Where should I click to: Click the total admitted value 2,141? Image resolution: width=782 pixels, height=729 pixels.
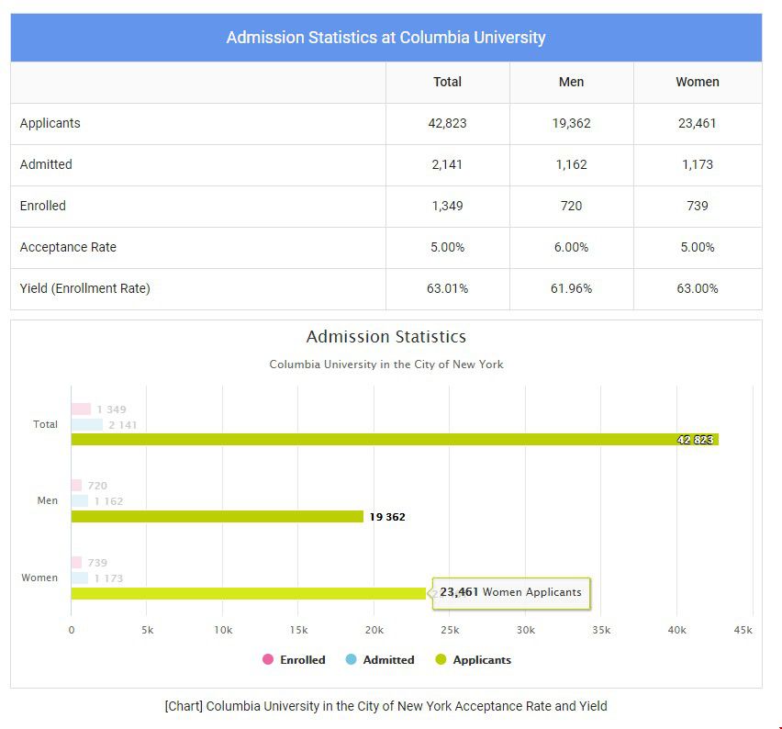tap(447, 164)
